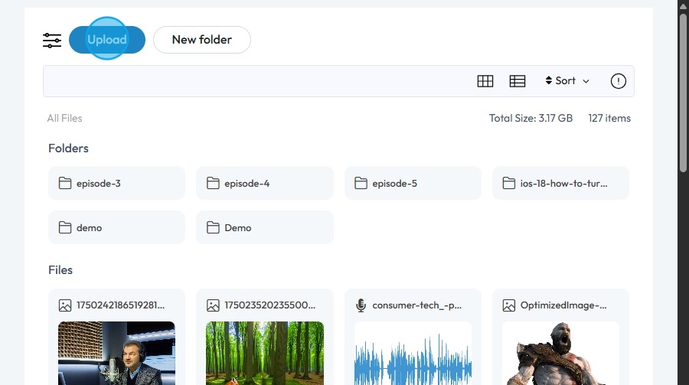Open the episode-3 folder

(116, 183)
